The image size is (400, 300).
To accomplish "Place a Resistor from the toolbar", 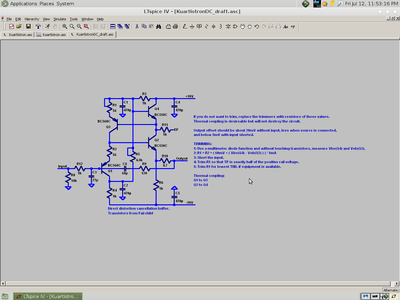I will (x=207, y=27).
